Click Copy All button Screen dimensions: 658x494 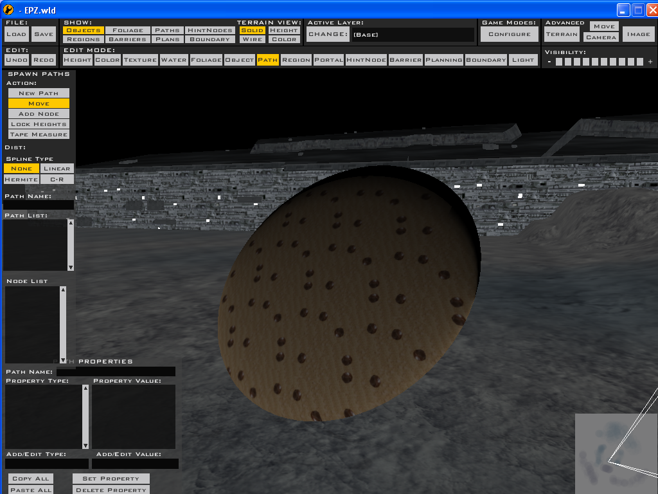coord(31,479)
